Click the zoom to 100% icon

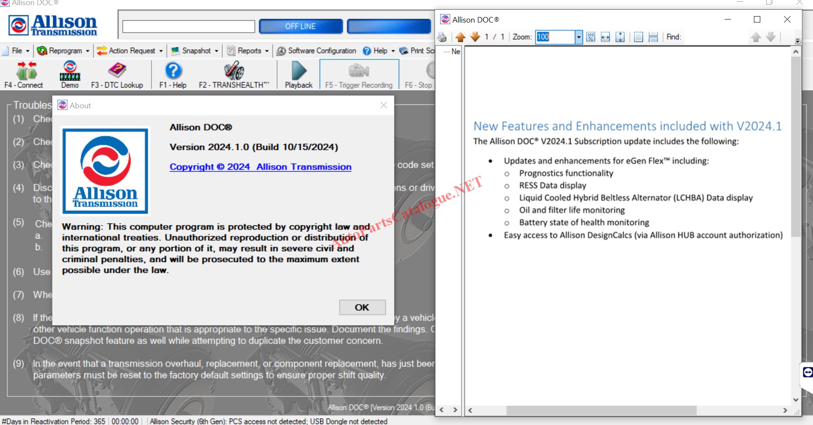click(591, 37)
